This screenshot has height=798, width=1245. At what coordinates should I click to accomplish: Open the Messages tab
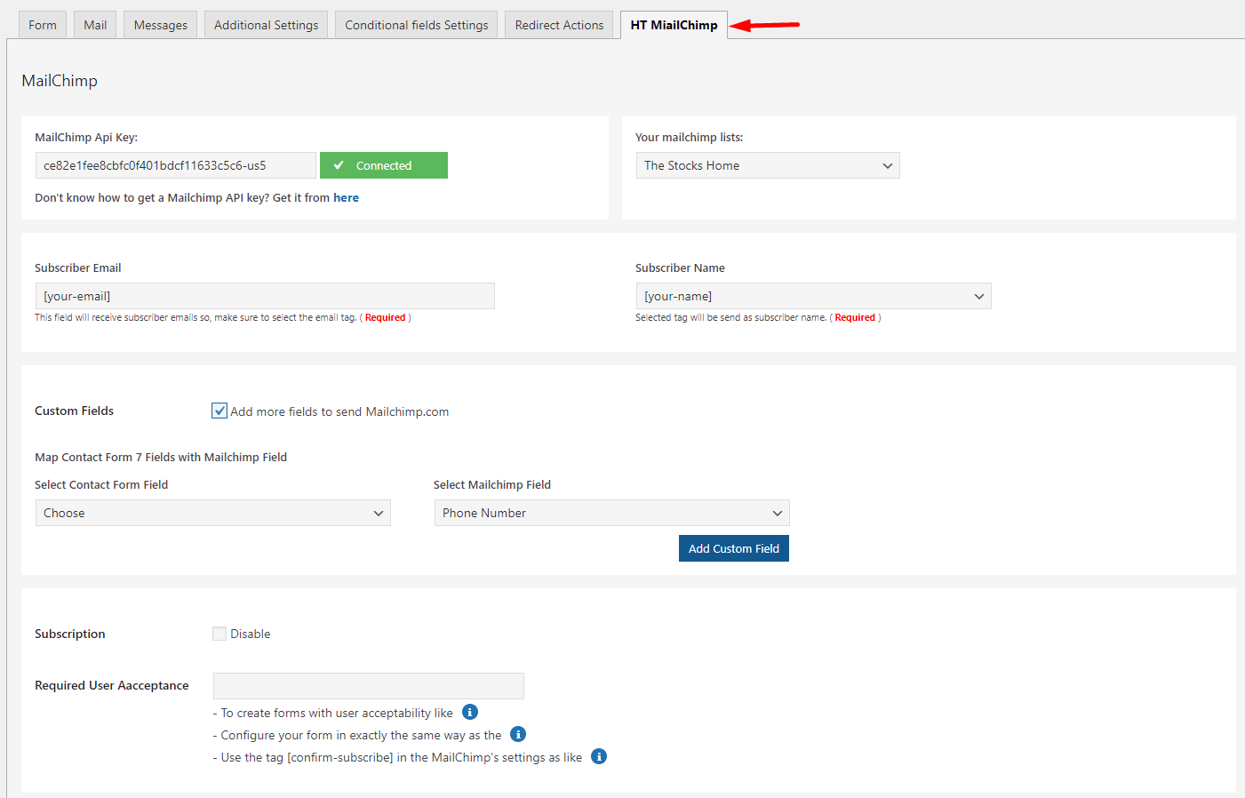(x=160, y=25)
